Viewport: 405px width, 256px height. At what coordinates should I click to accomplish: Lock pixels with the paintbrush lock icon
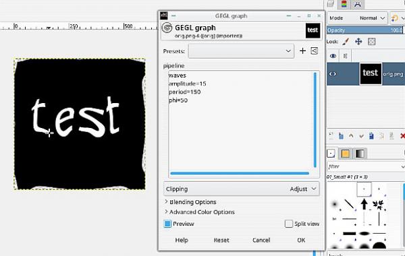pos(346,42)
